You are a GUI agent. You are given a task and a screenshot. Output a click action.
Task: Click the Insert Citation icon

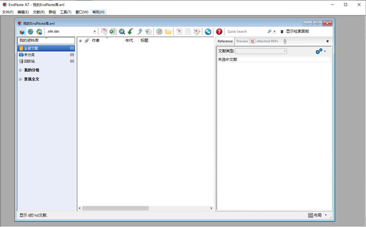click(179, 32)
